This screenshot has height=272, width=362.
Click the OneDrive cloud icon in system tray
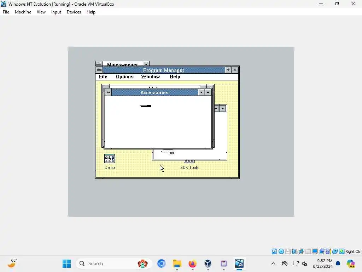(x=285, y=263)
